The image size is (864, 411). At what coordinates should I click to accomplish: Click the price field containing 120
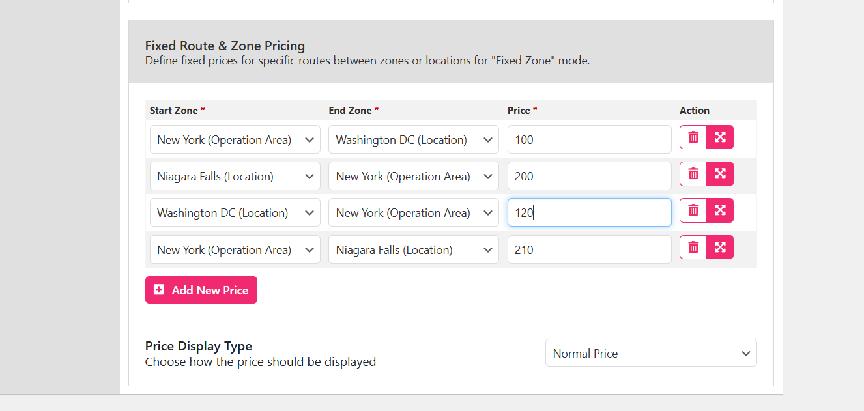[589, 212]
